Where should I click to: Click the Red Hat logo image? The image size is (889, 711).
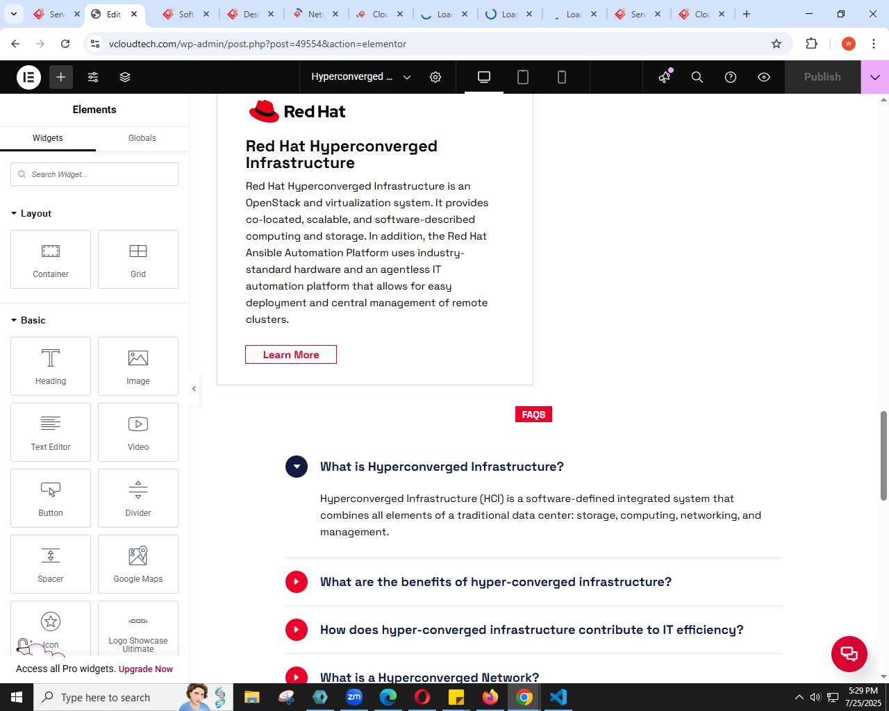click(297, 111)
